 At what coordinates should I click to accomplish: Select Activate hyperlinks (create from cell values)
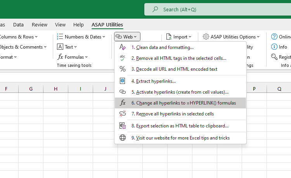tap(180, 92)
